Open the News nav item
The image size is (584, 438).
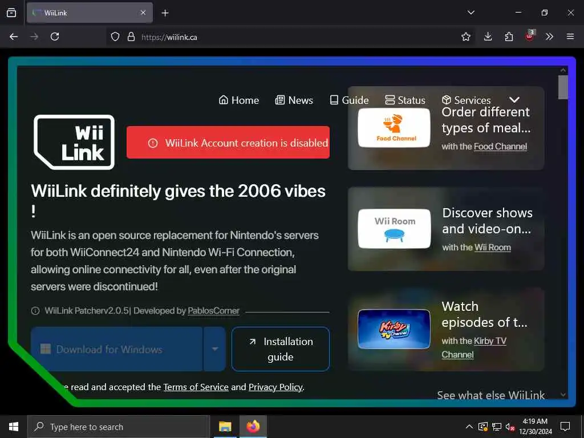[x=294, y=100]
